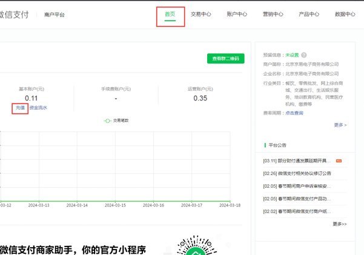The width and height of the screenshot is (364, 255).
Task: Click the 平台公告 section heading
Action: 277,145
